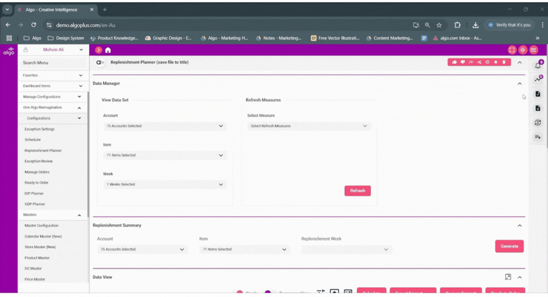Click the home icon in purple header

click(x=108, y=50)
